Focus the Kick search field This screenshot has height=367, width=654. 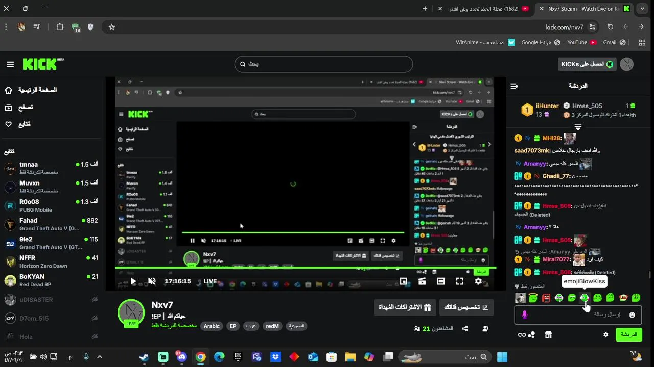(x=323, y=64)
